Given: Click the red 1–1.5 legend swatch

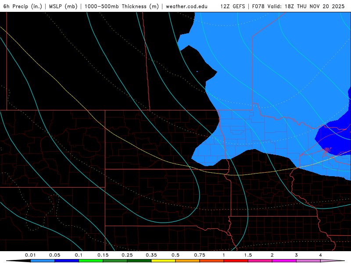Looking at the screenshot, I should 236,261.
